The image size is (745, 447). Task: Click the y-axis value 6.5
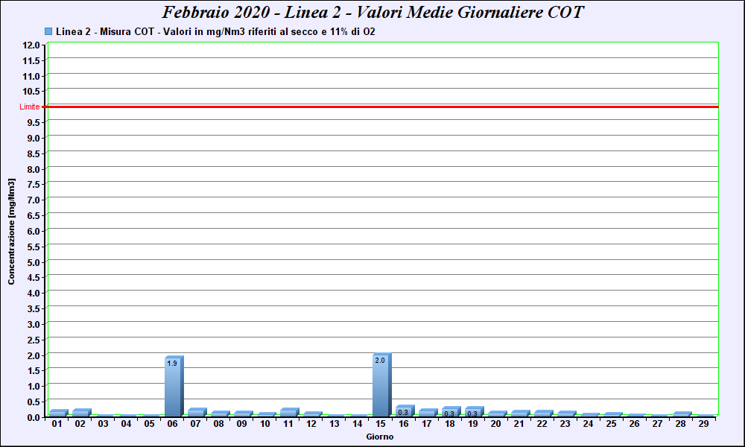point(34,215)
